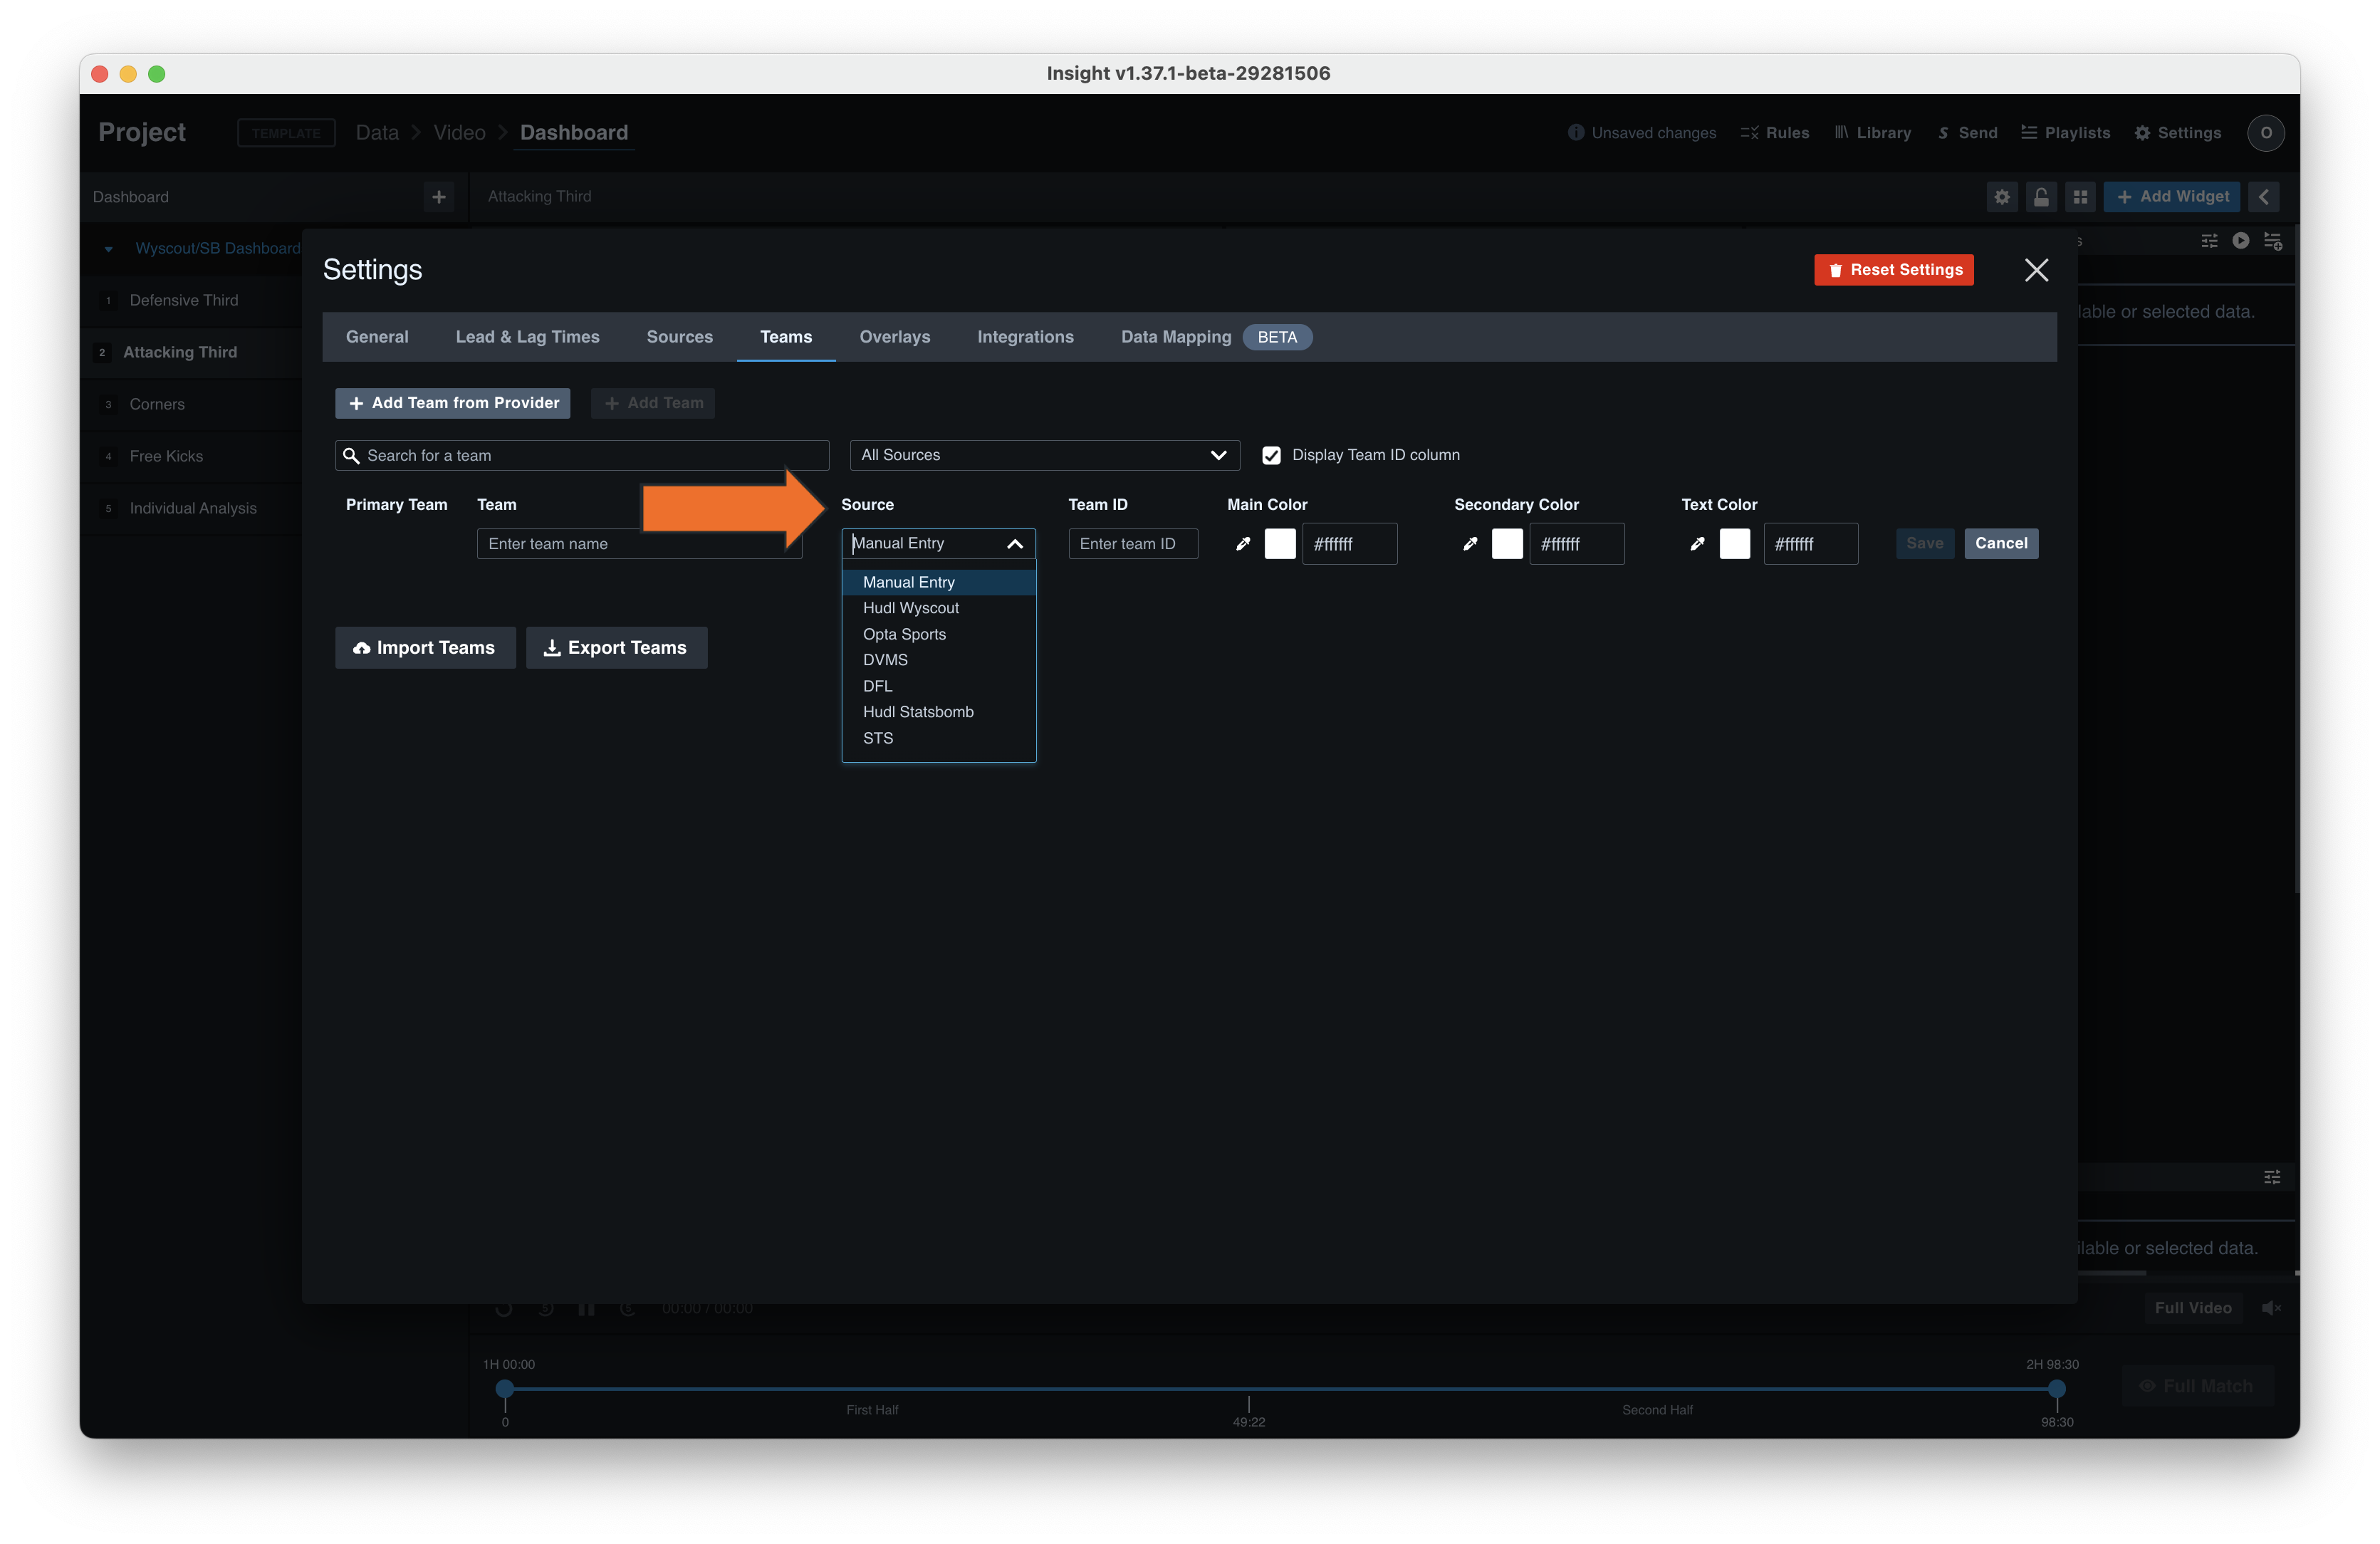Open widget filter sliders icon at top right
The height and width of the screenshot is (1544, 2380).
click(2209, 241)
